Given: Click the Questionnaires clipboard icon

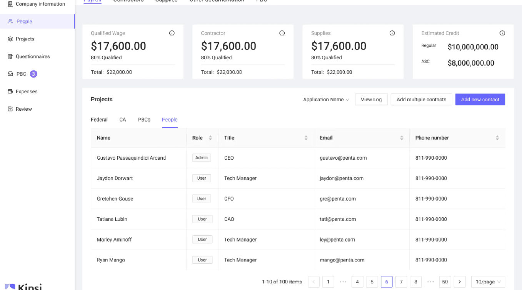Looking at the screenshot, I should pos(10,57).
